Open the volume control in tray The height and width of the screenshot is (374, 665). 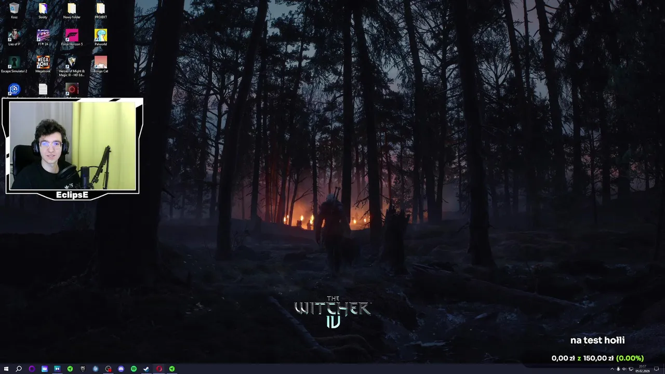tap(624, 369)
